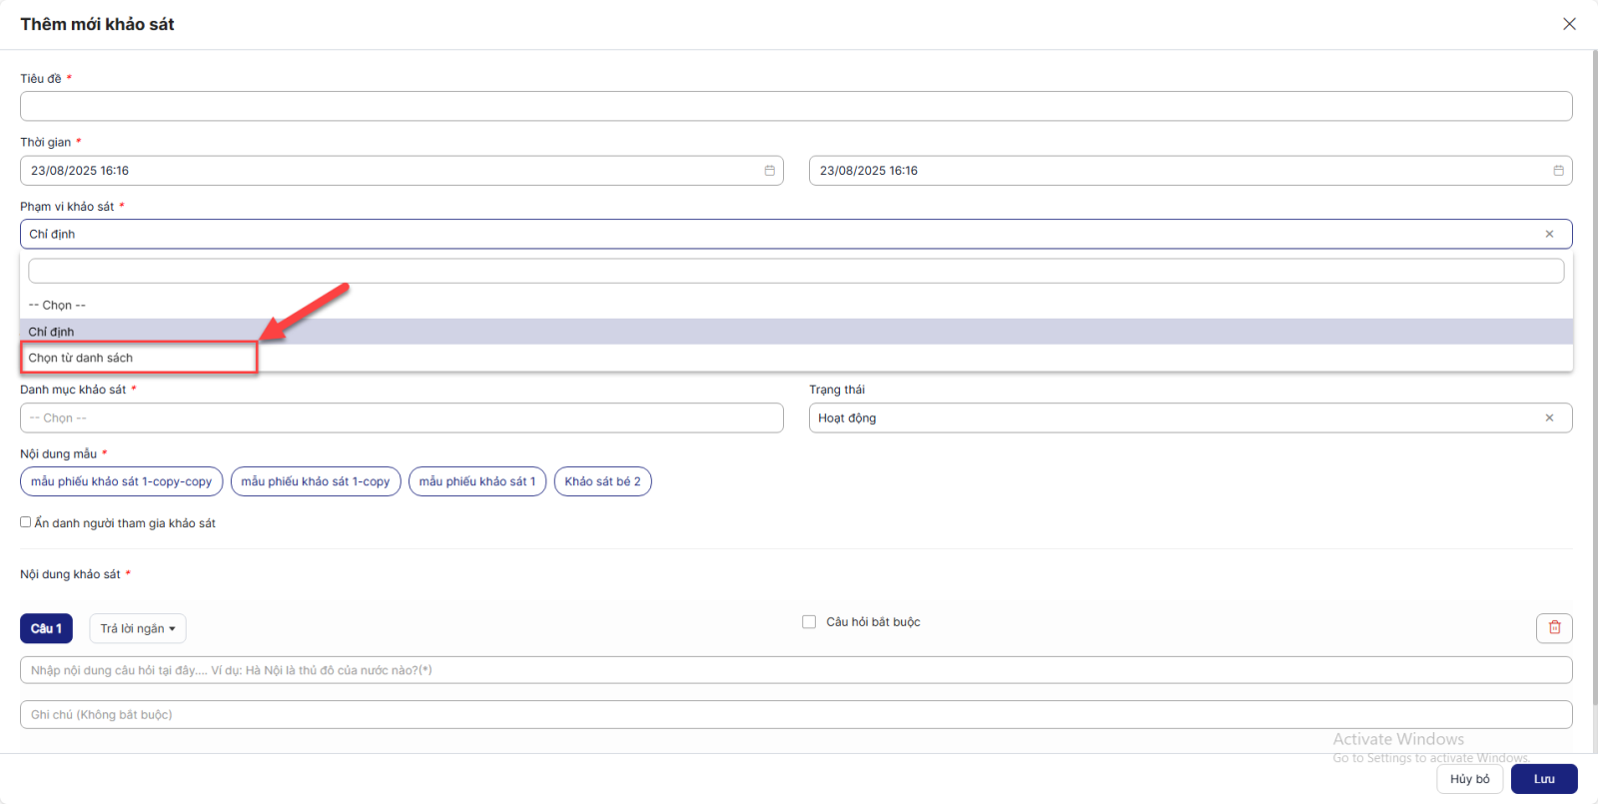The height and width of the screenshot is (804, 1598).
Task: Delete question Câu 1 with trash icon
Action: coord(1554,627)
